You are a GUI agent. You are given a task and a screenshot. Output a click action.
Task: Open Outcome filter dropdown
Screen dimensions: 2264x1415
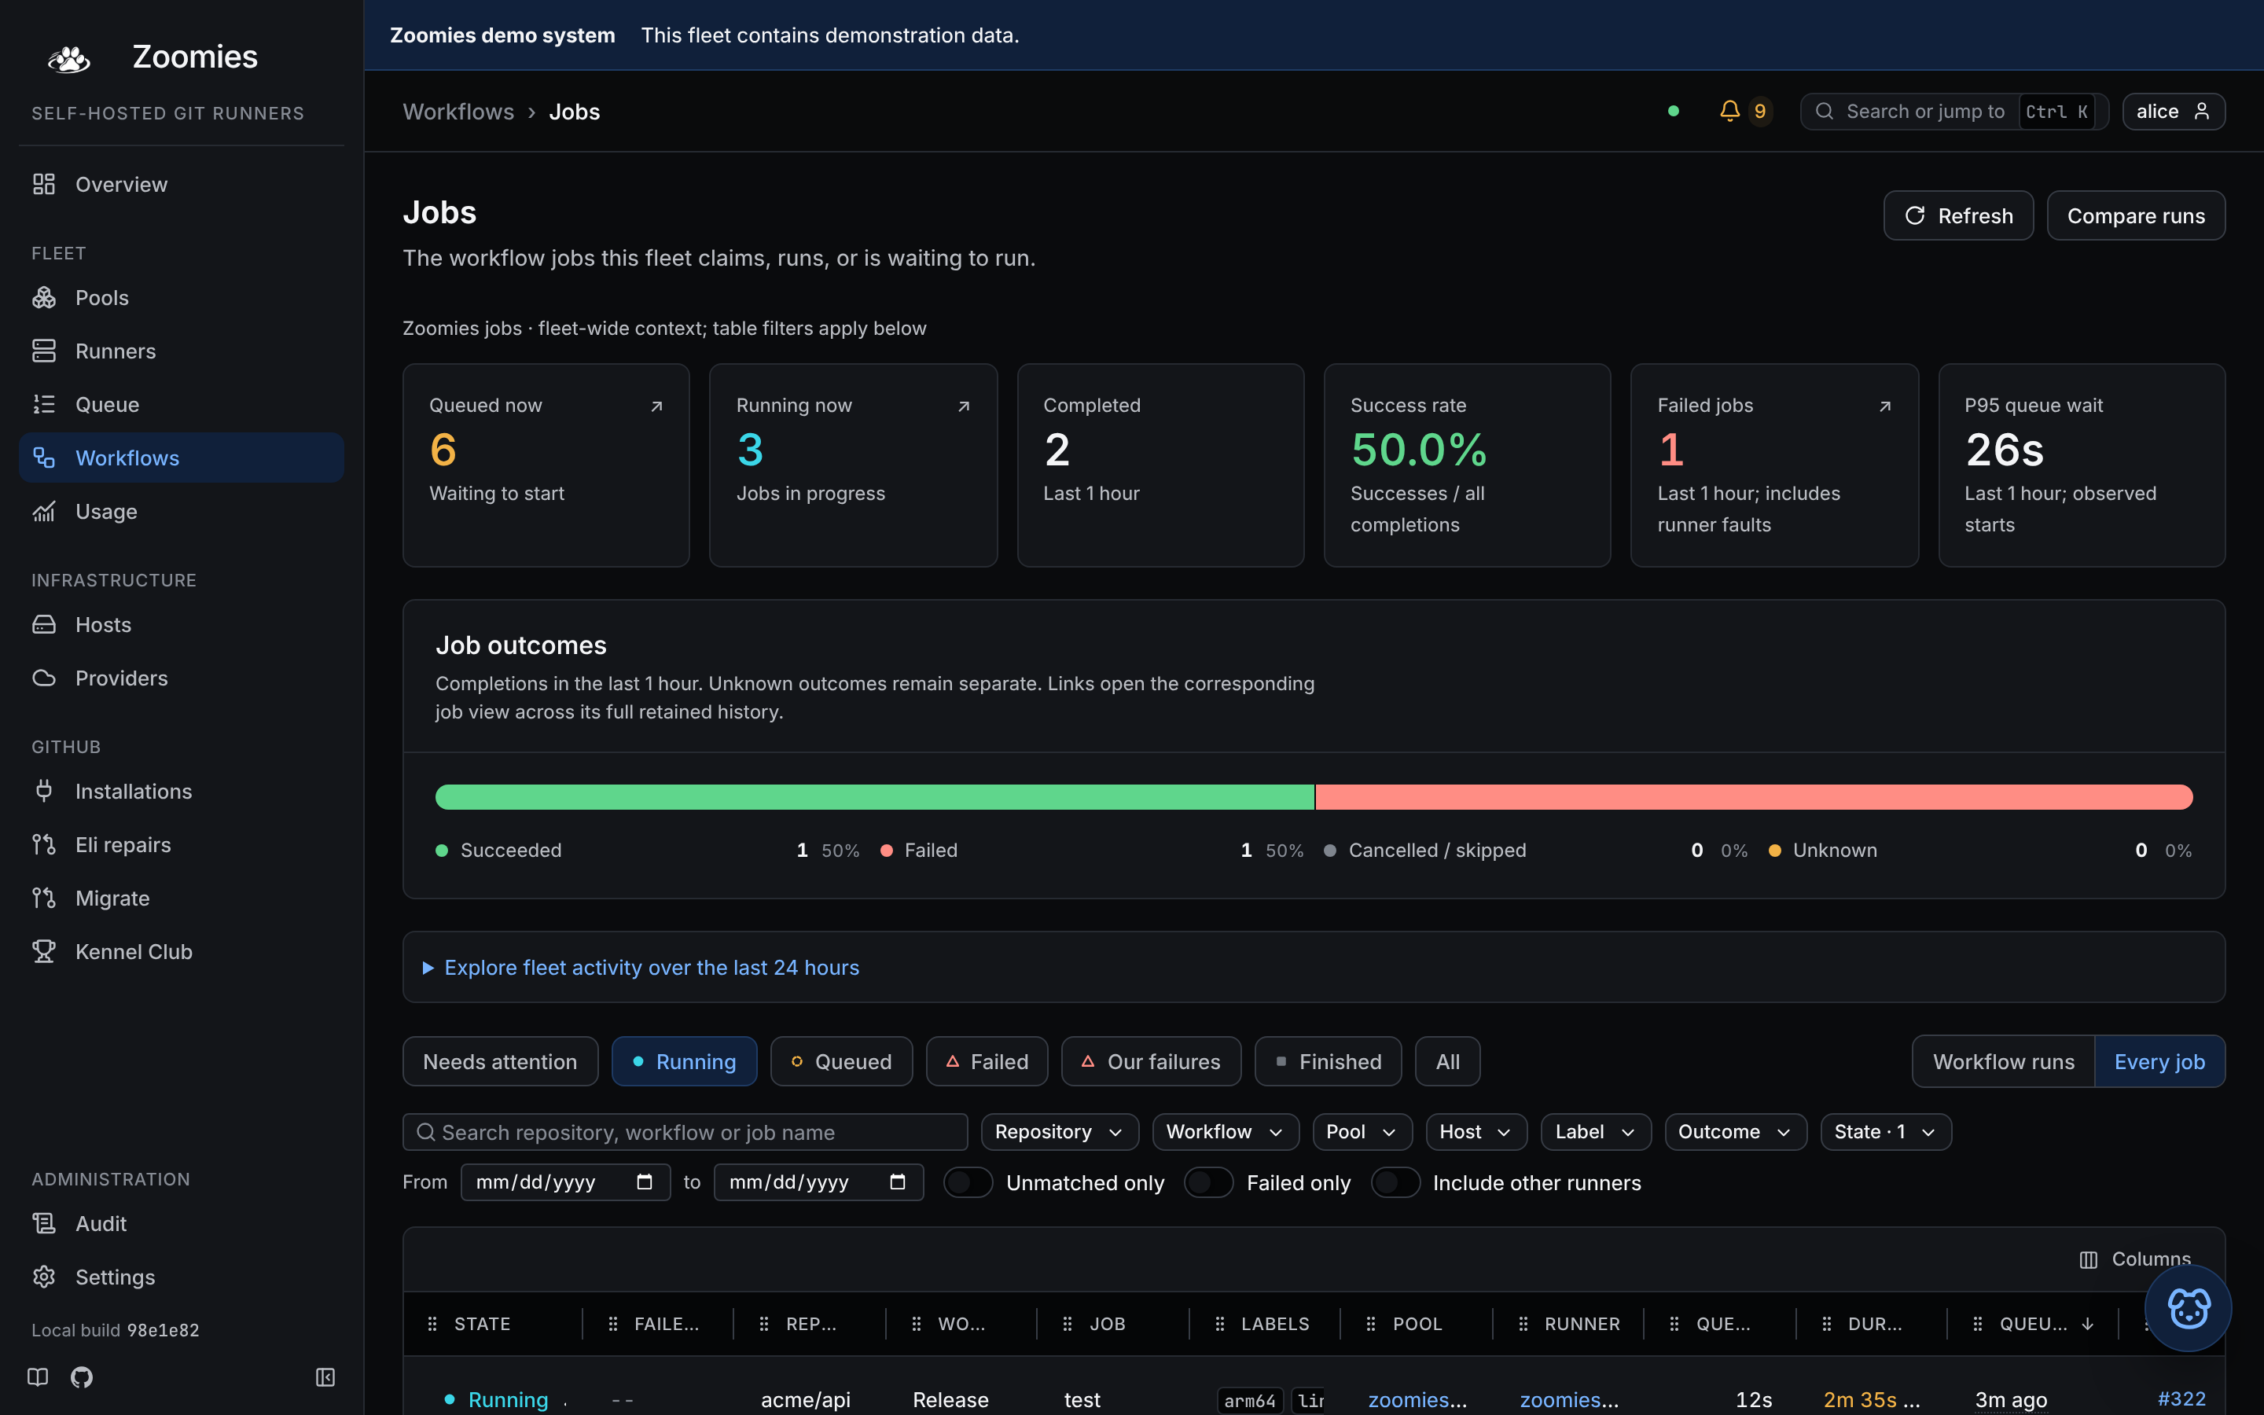[1734, 1131]
